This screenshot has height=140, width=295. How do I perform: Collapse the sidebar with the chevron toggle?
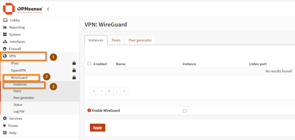pyautogui.click(x=48, y=9)
